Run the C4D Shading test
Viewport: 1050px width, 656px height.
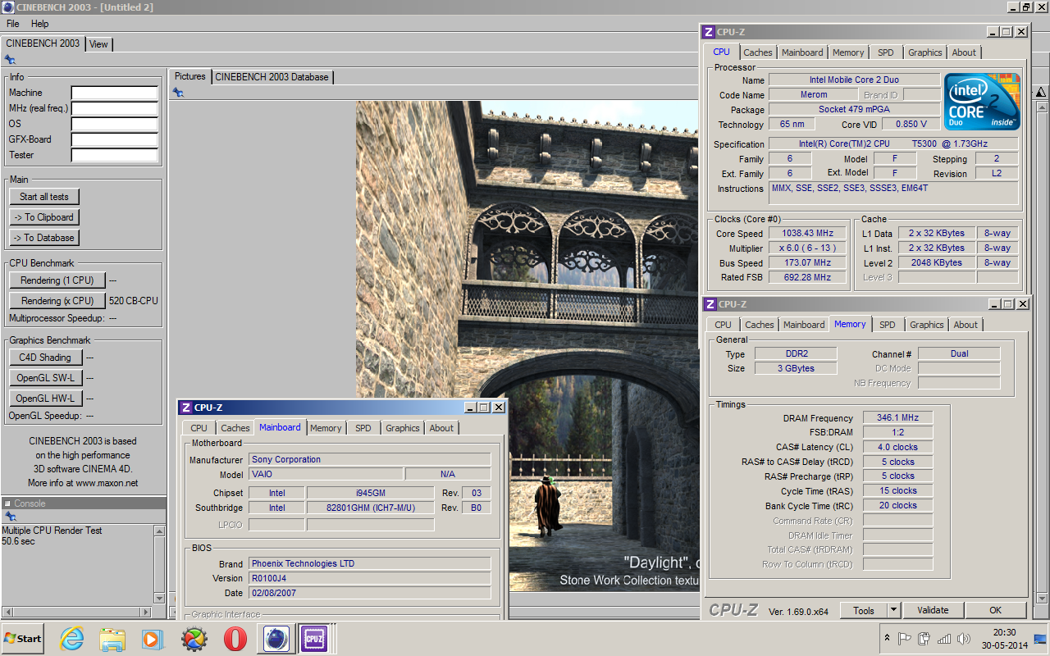(46, 358)
